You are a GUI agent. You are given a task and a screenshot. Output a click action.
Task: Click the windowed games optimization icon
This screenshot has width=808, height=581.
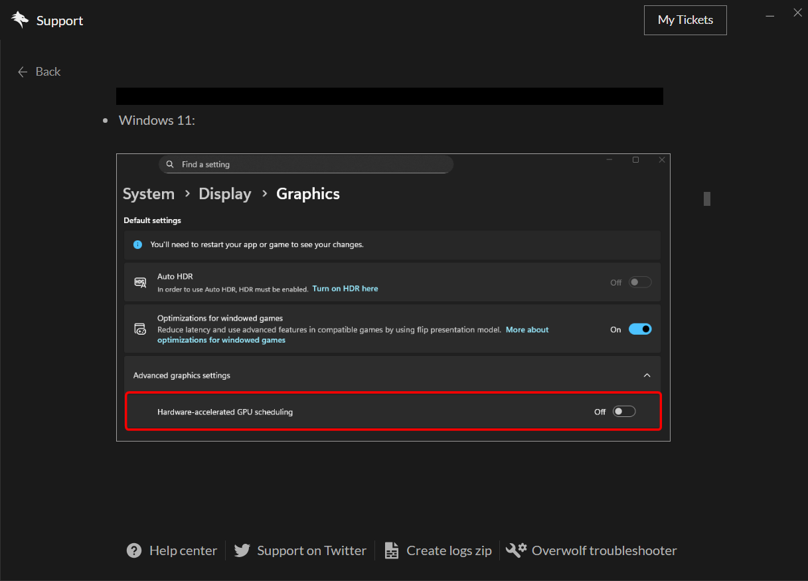[x=140, y=329]
